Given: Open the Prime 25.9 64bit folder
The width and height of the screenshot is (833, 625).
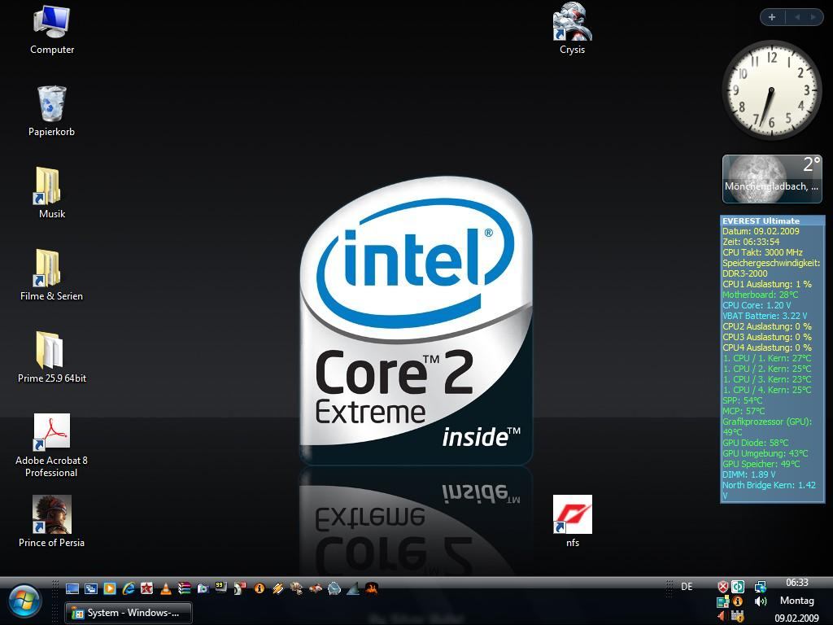Looking at the screenshot, I should pos(51,357).
